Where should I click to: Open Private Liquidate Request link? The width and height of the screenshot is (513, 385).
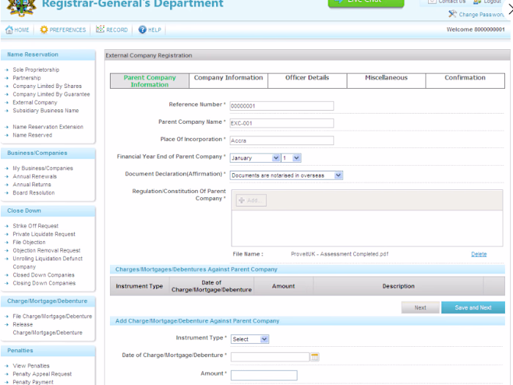click(x=44, y=234)
